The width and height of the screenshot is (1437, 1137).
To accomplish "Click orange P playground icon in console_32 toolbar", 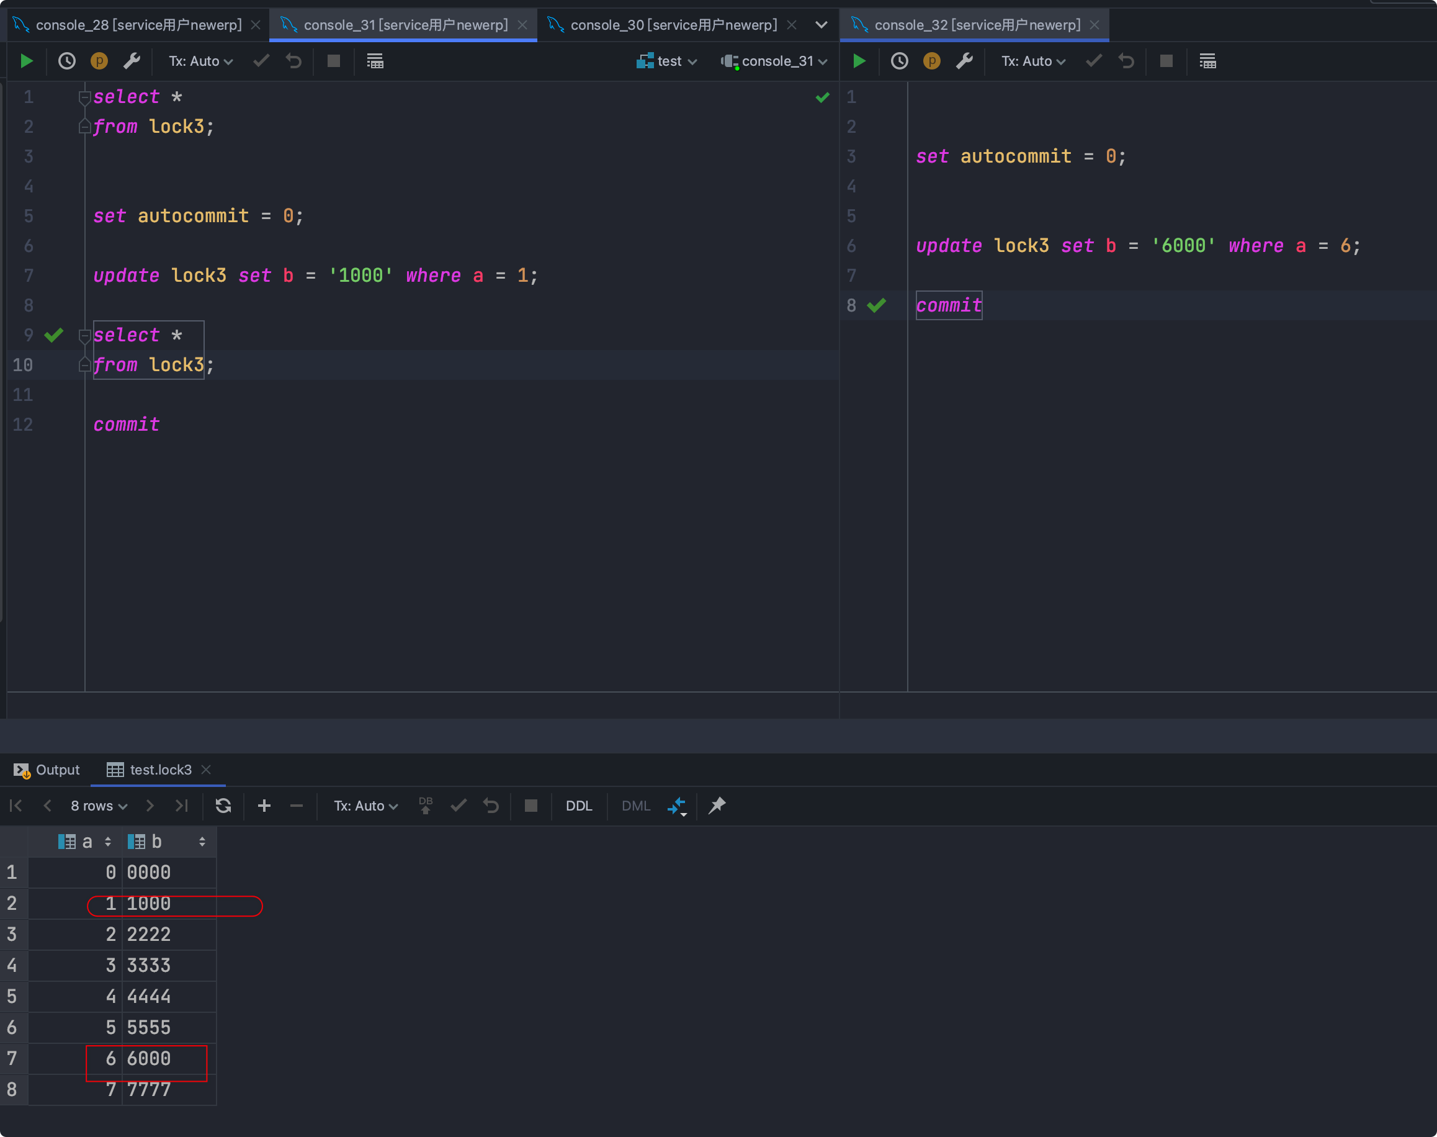I will pos(931,61).
